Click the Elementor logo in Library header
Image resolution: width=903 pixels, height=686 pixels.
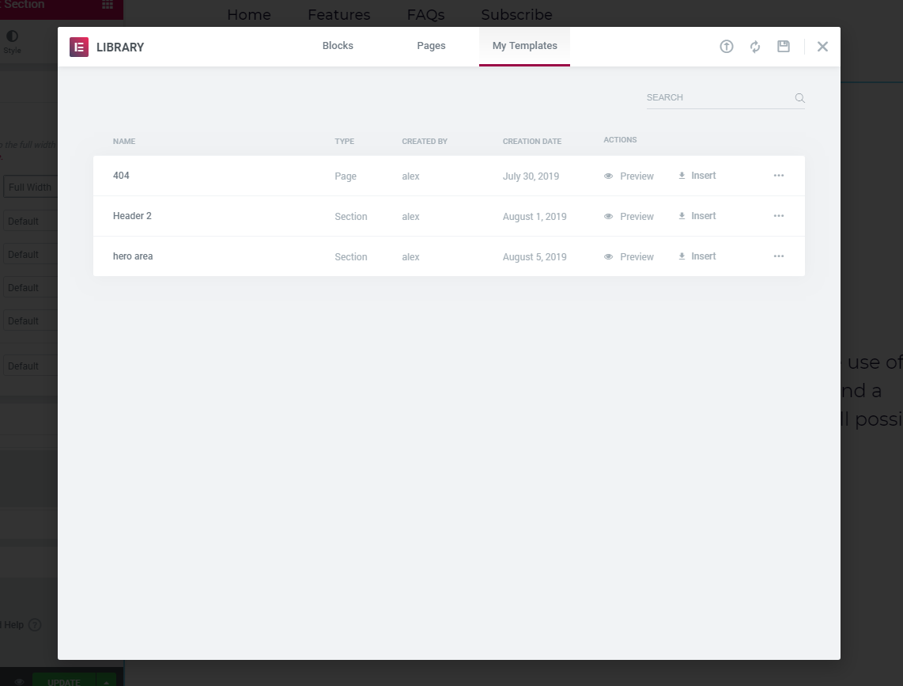(79, 47)
